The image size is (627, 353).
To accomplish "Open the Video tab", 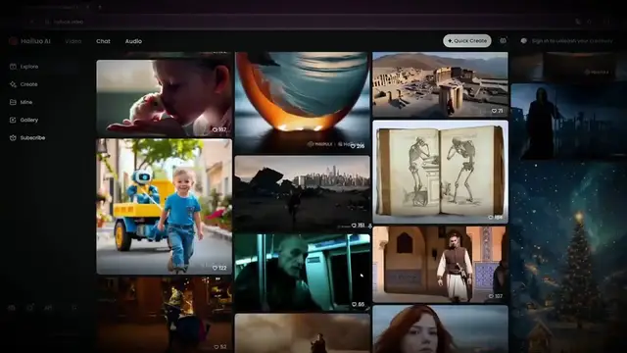I will pos(73,41).
